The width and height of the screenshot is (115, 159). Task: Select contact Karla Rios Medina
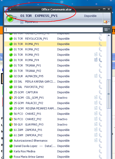[55, 152]
